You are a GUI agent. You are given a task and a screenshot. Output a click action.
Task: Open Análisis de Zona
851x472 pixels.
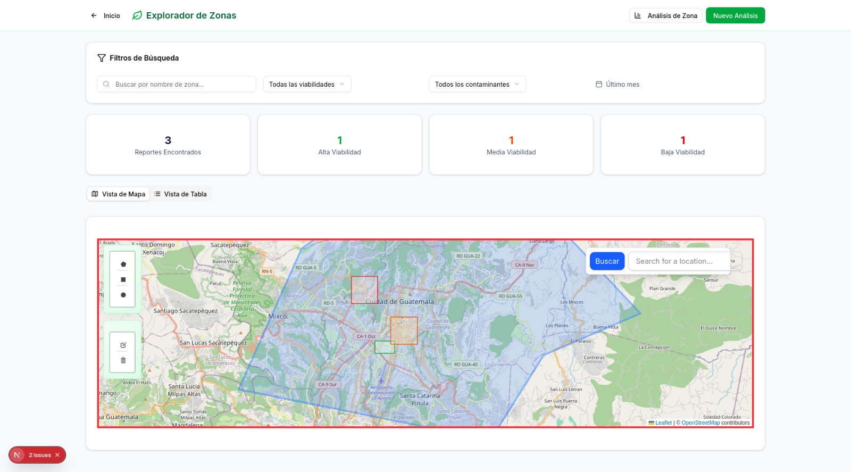pyautogui.click(x=666, y=15)
